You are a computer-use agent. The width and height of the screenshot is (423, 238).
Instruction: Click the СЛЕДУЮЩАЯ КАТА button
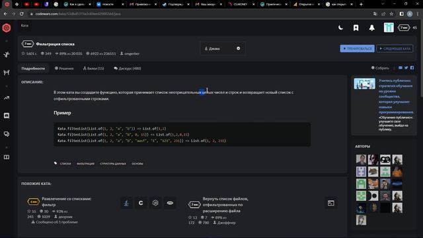(395, 48)
